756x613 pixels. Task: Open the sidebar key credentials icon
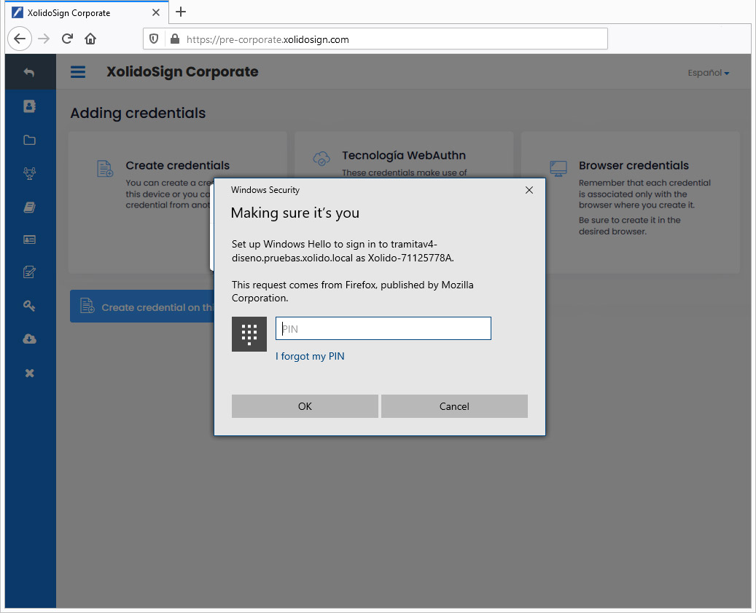click(29, 306)
